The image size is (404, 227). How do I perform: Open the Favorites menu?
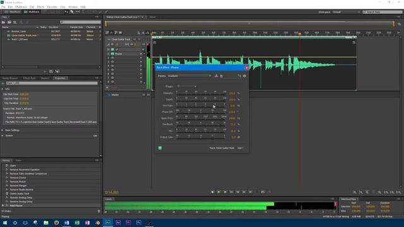pyautogui.click(x=52, y=7)
